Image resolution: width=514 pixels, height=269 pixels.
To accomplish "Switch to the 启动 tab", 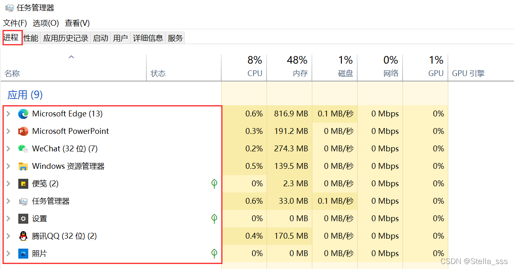I will pyautogui.click(x=101, y=38).
